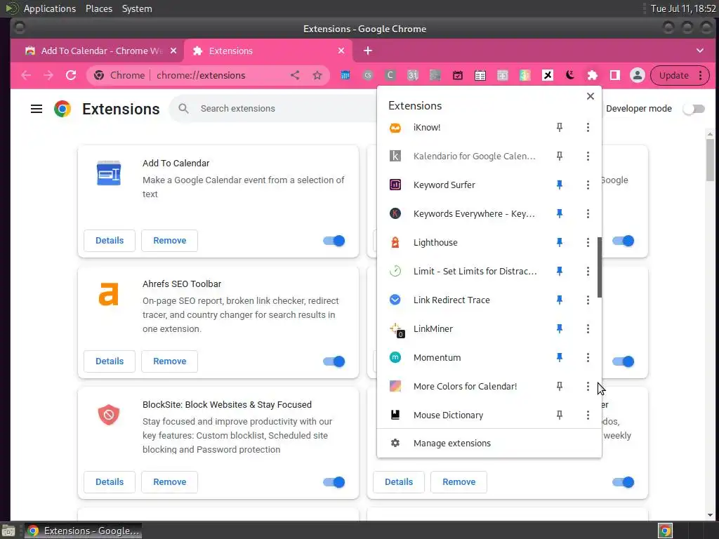
Task: Open more options for Limit extension
Action: 588,272
